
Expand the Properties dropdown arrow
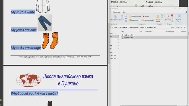coord(168,21)
